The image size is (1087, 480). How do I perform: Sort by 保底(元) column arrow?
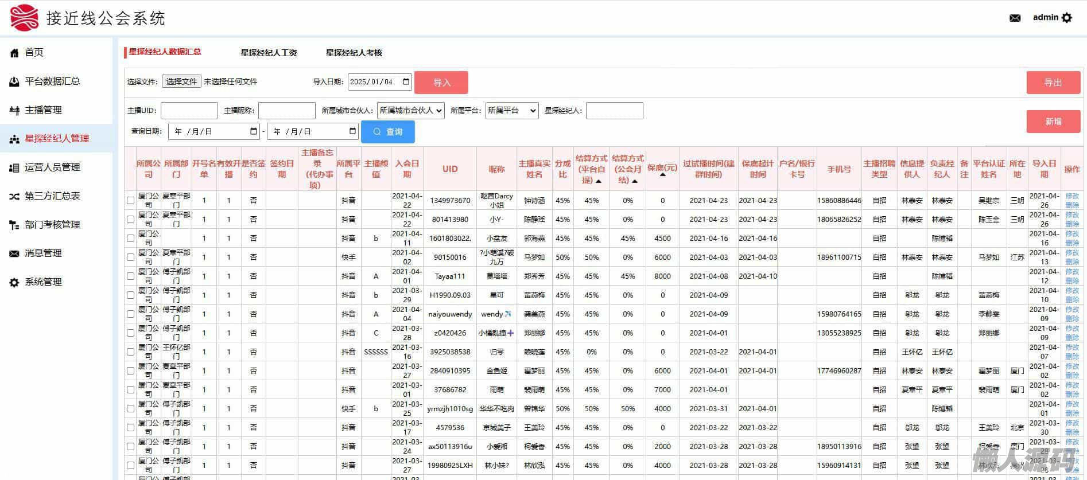tap(663, 175)
